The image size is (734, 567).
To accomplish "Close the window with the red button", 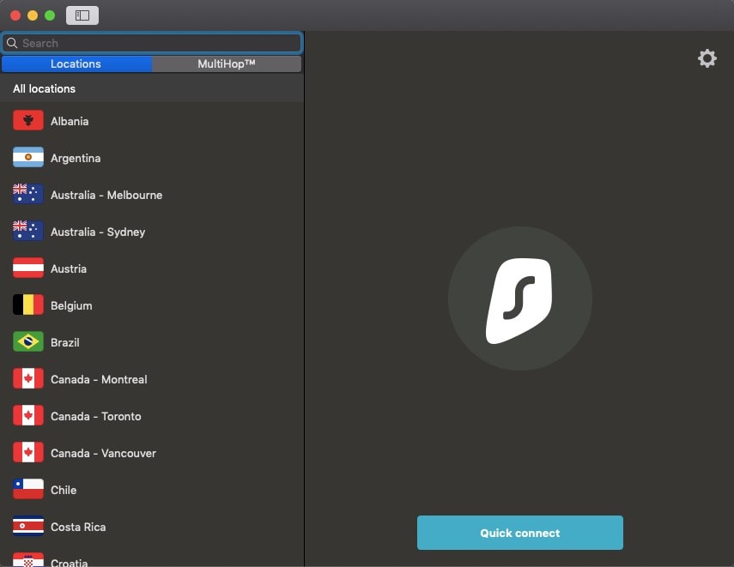I will (15, 15).
